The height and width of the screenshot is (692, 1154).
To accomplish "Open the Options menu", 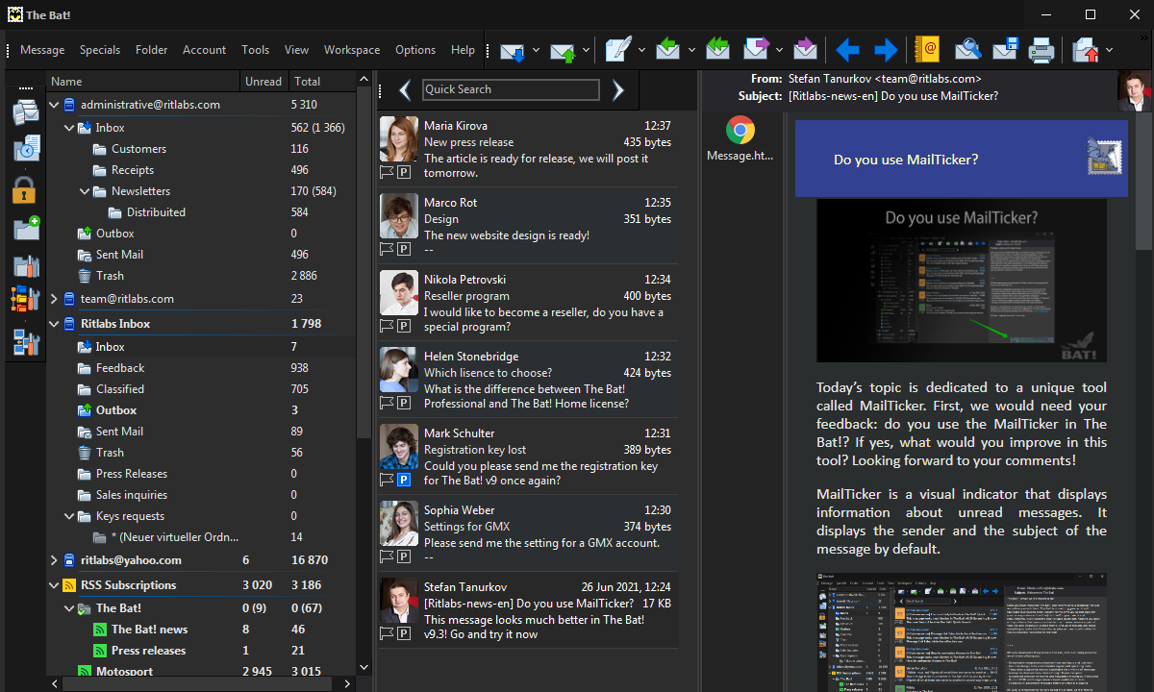I will click(415, 50).
